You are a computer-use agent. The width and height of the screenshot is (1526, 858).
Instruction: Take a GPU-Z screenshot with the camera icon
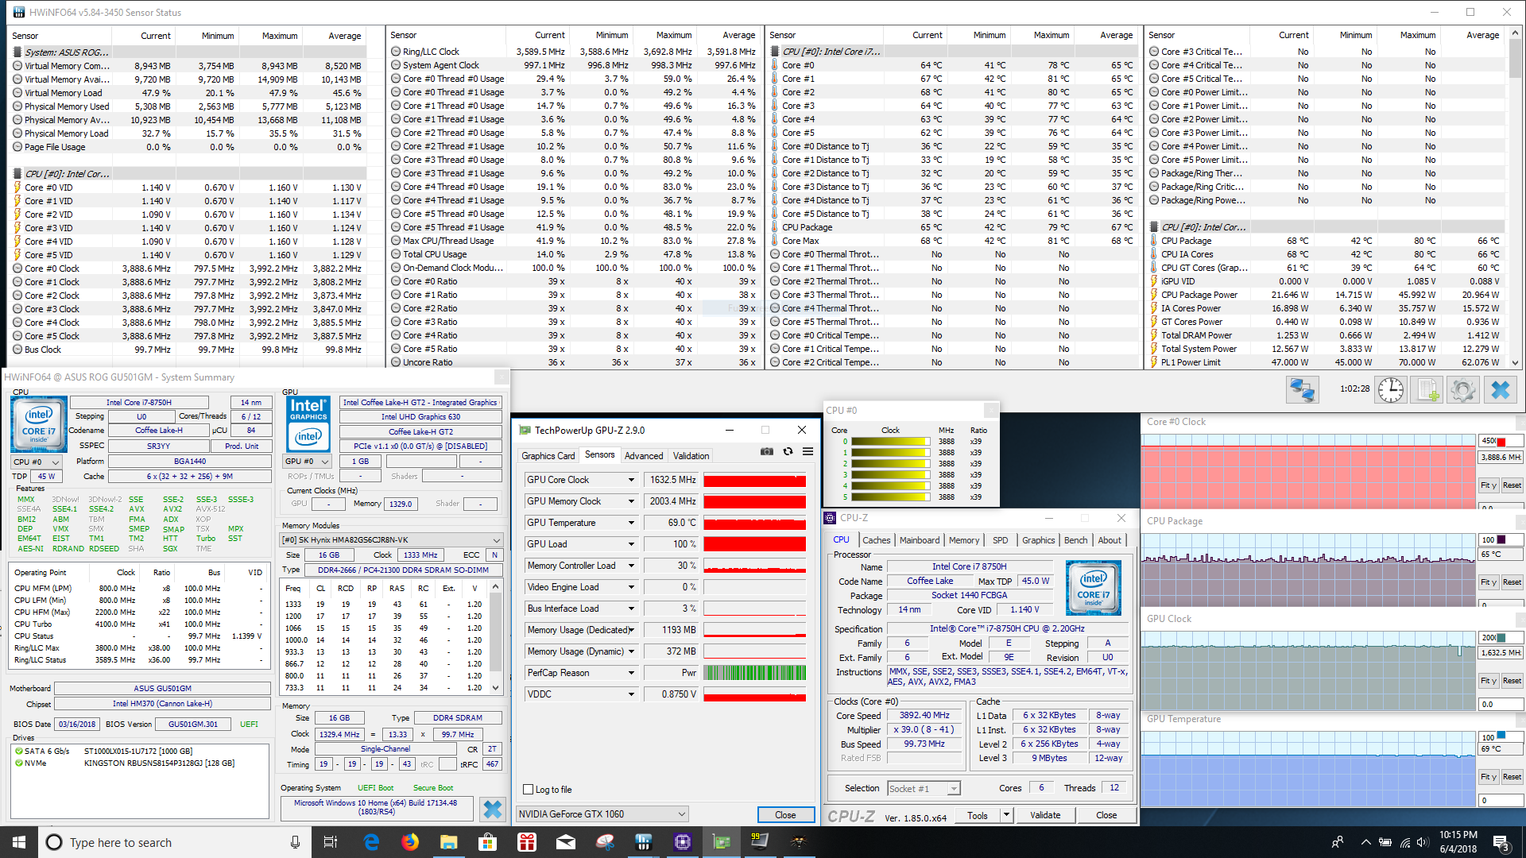tap(766, 451)
